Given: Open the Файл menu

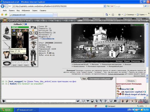Looking at the screenshot, I should (x=5, y=10).
